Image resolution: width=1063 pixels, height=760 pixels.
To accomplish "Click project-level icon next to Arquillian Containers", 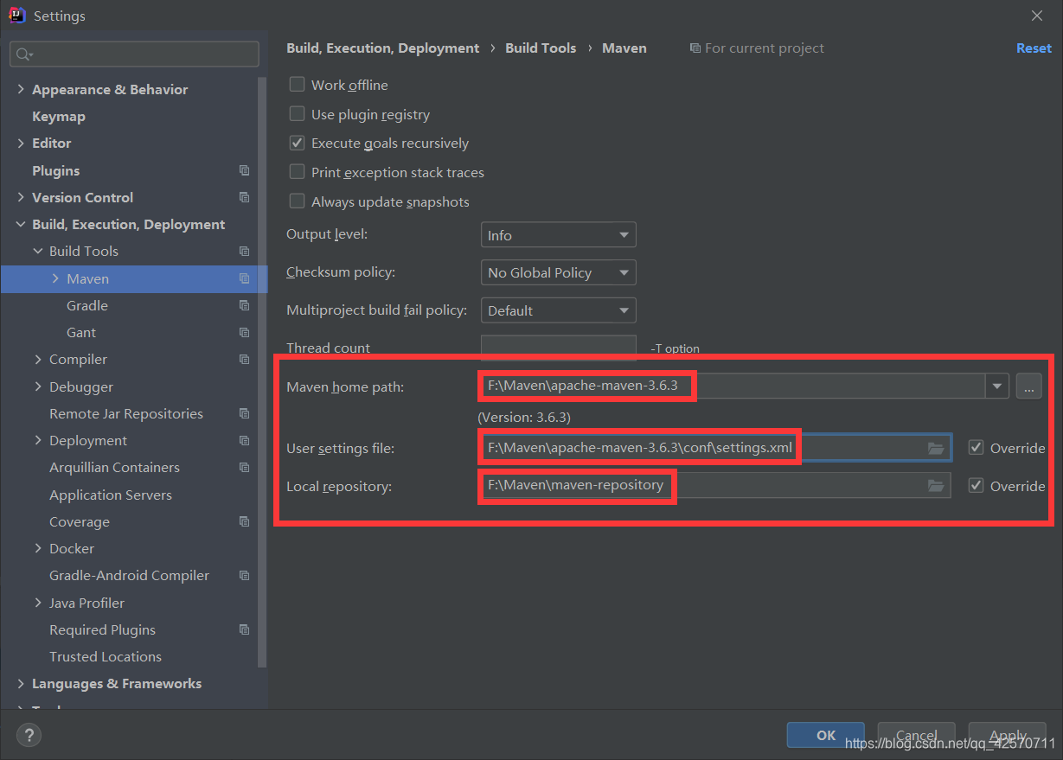I will point(245,467).
